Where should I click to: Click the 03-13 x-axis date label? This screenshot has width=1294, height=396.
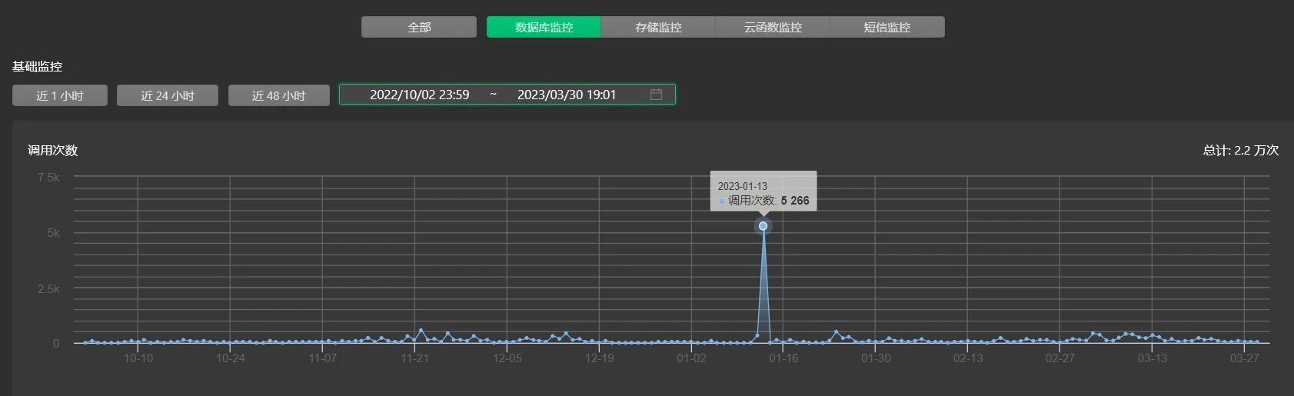[x=1153, y=358]
